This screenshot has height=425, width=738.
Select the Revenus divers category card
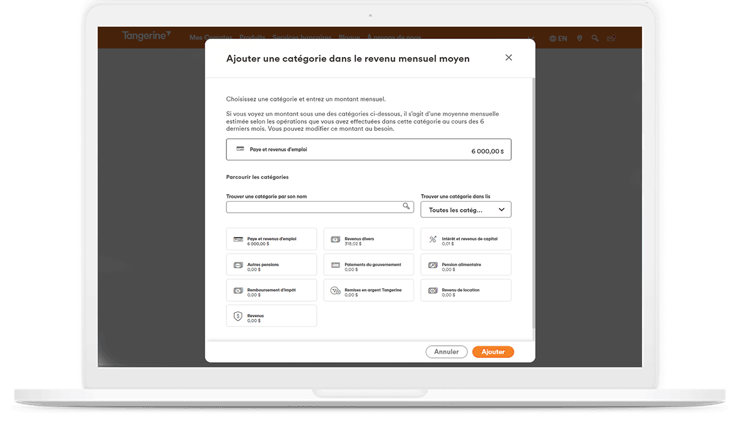[368, 239]
